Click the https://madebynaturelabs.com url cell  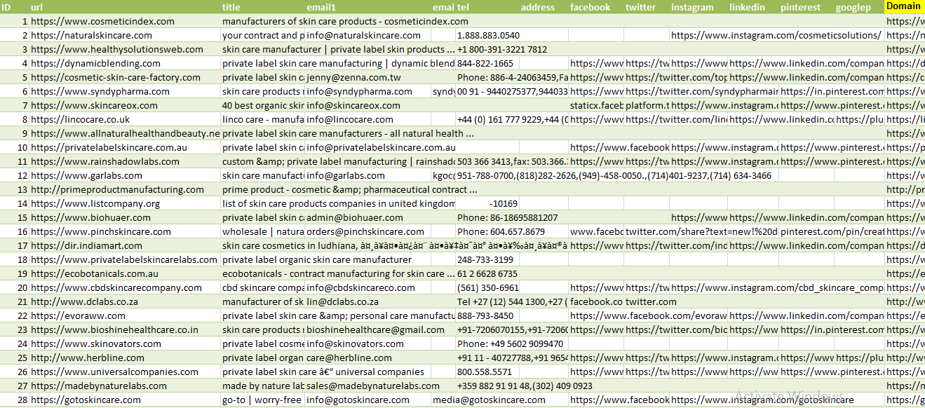point(125,386)
